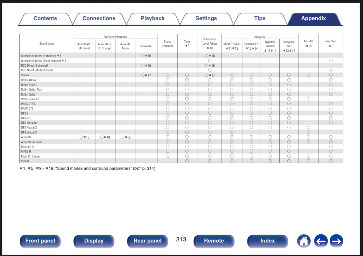Click the pointing hand icon beside p. 314
The height and width of the screenshot is (256, 363).
tap(137, 169)
